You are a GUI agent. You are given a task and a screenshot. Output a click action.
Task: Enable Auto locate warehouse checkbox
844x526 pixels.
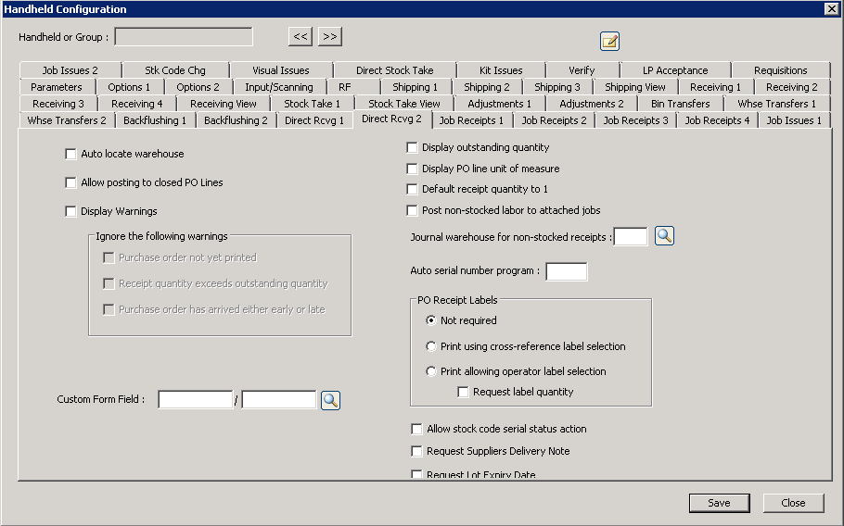coord(71,154)
